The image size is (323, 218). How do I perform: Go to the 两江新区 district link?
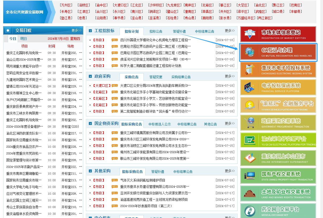pyautogui.click(x=265, y=18)
